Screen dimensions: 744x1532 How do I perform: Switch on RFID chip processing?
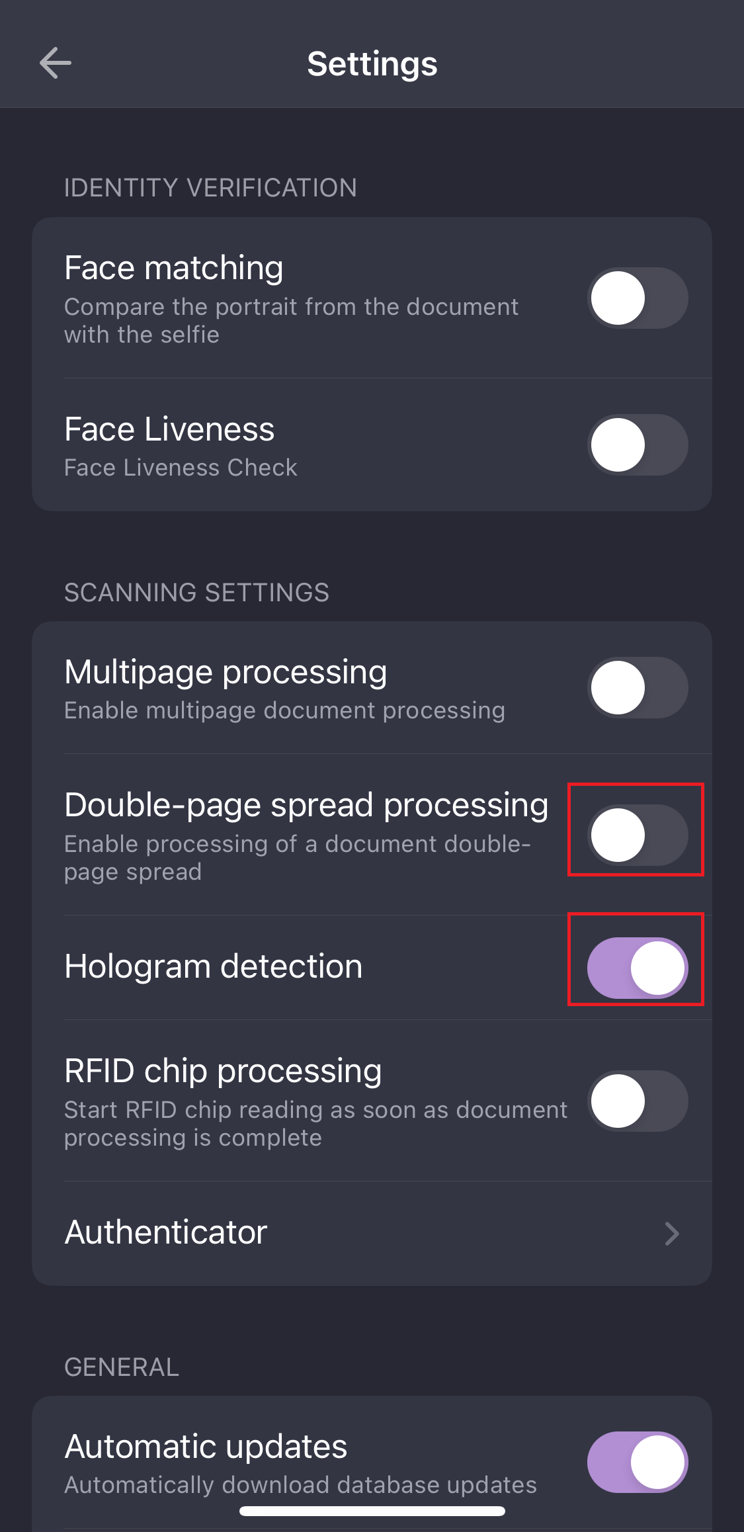click(638, 1101)
